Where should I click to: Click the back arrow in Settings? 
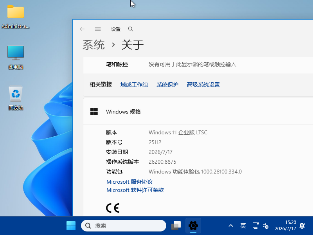[x=82, y=29]
